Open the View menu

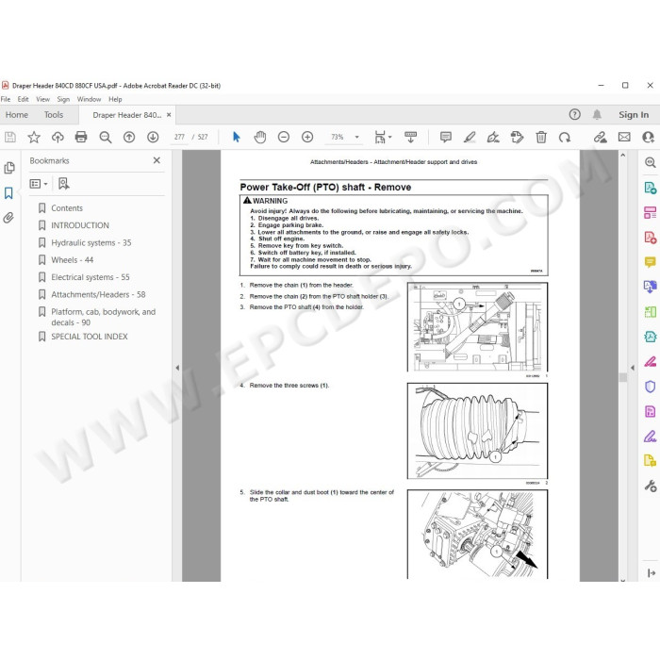click(x=43, y=99)
